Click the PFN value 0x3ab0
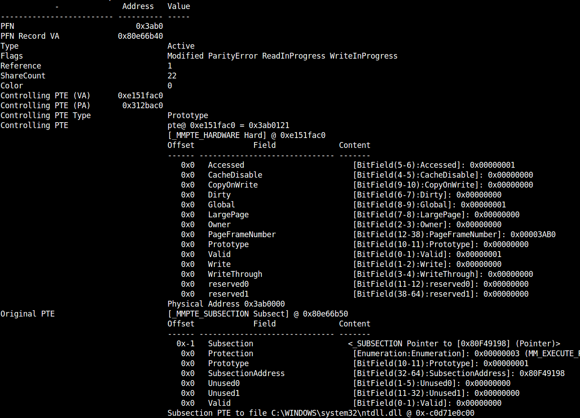 pyautogui.click(x=149, y=26)
